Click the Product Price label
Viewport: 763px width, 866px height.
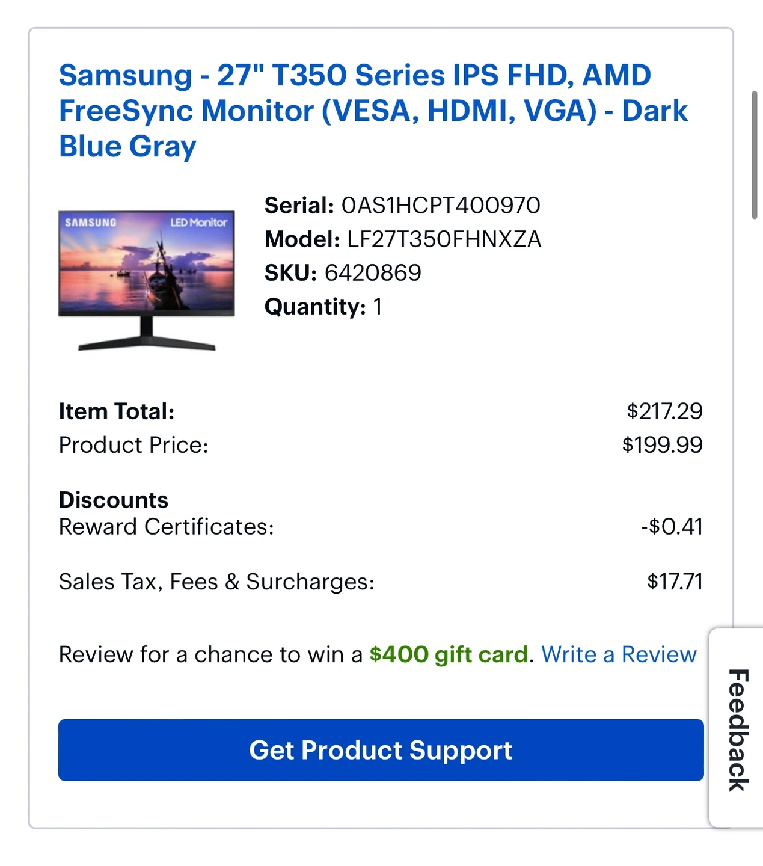click(133, 445)
